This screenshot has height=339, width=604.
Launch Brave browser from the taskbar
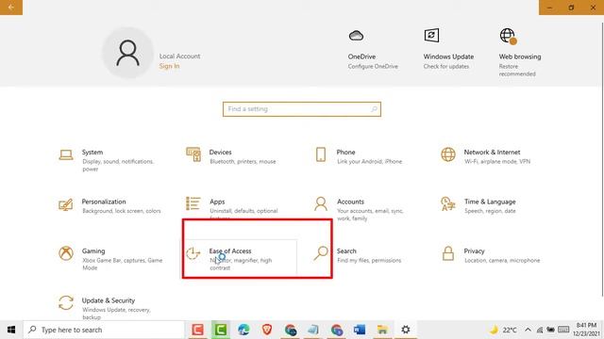point(267,330)
